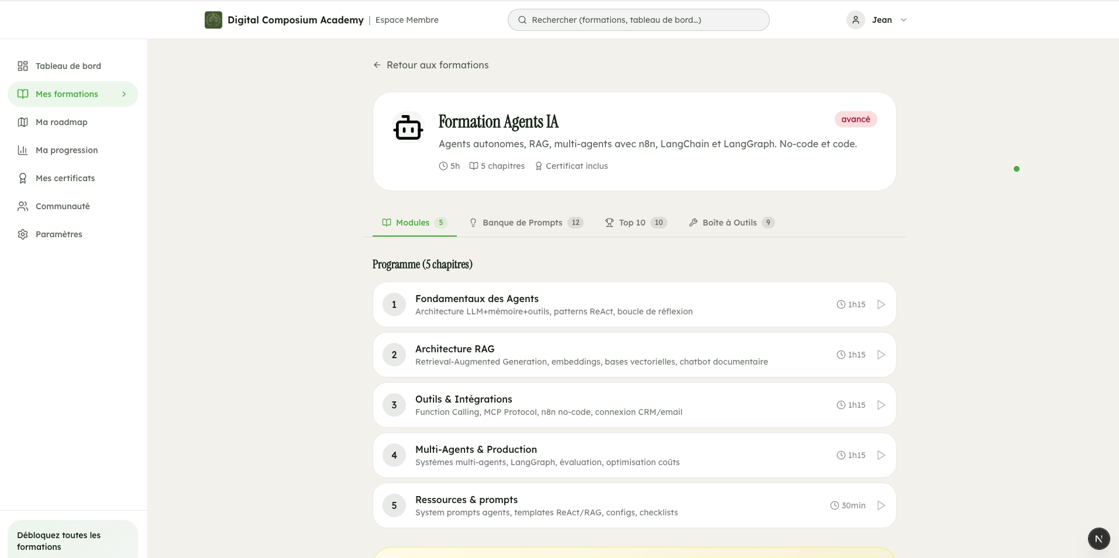Click the Paramètres gear icon
Screen dimensions: 1119x558
tap(22, 234)
